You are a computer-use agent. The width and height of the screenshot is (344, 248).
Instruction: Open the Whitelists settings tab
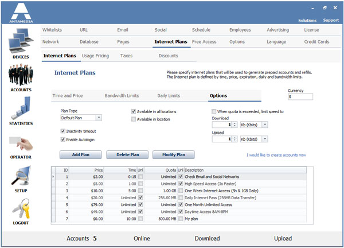pyautogui.click(x=52, y=30)
